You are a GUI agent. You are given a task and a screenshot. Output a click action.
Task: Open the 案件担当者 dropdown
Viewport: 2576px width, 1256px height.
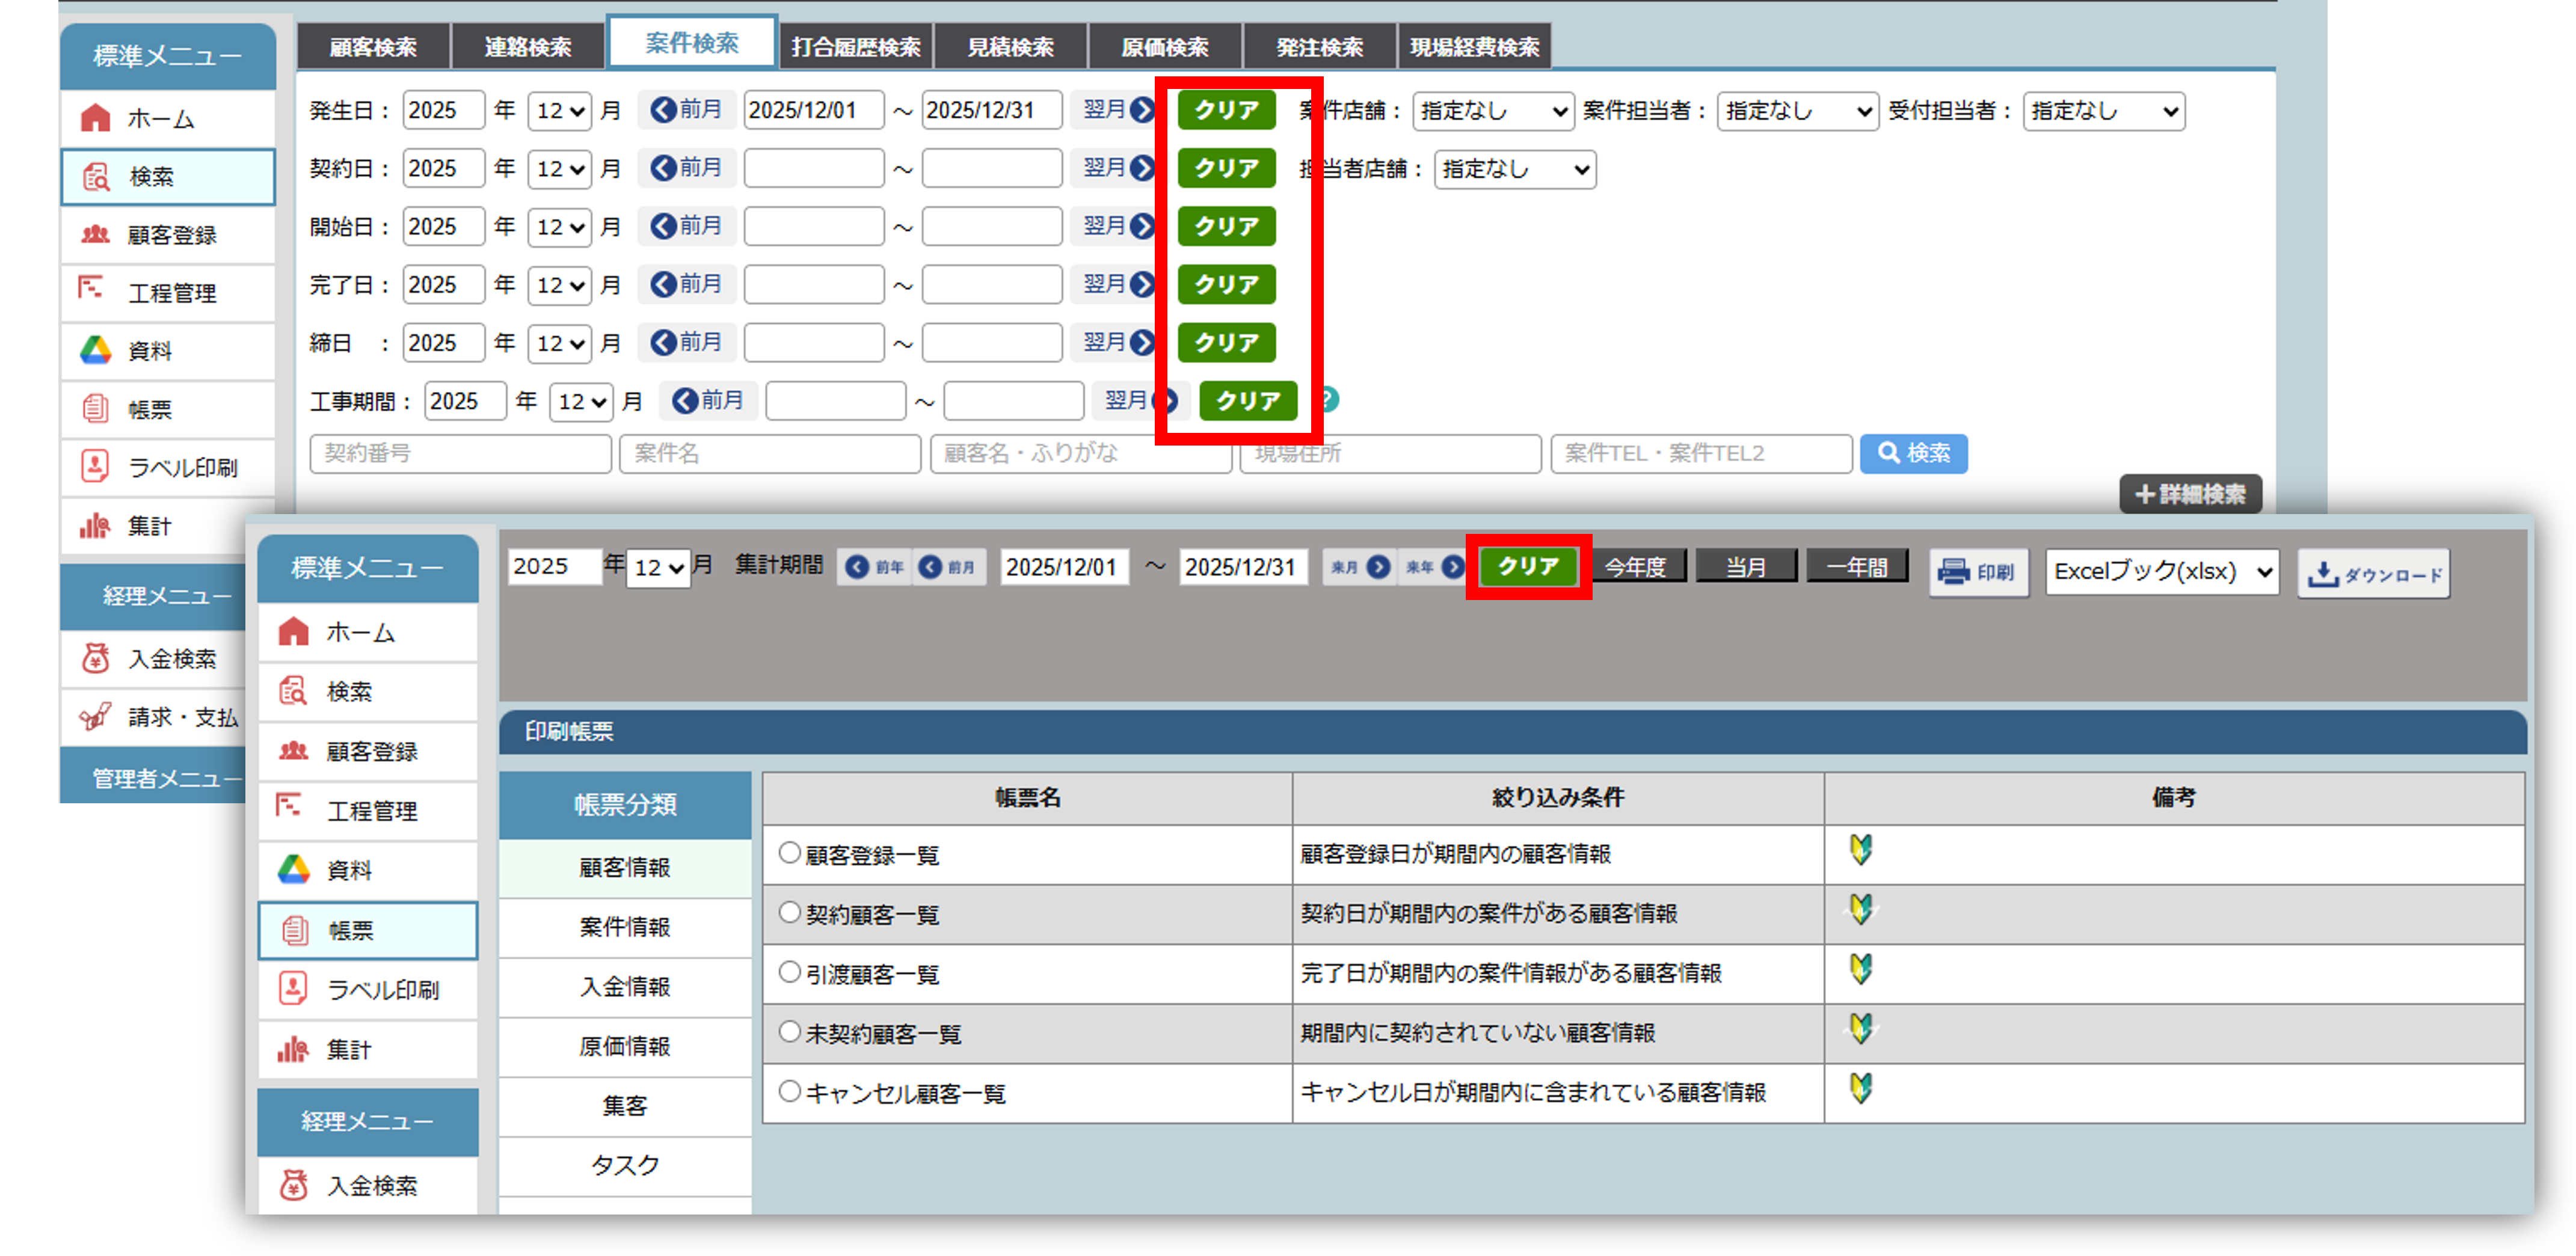pos(1797,111)
